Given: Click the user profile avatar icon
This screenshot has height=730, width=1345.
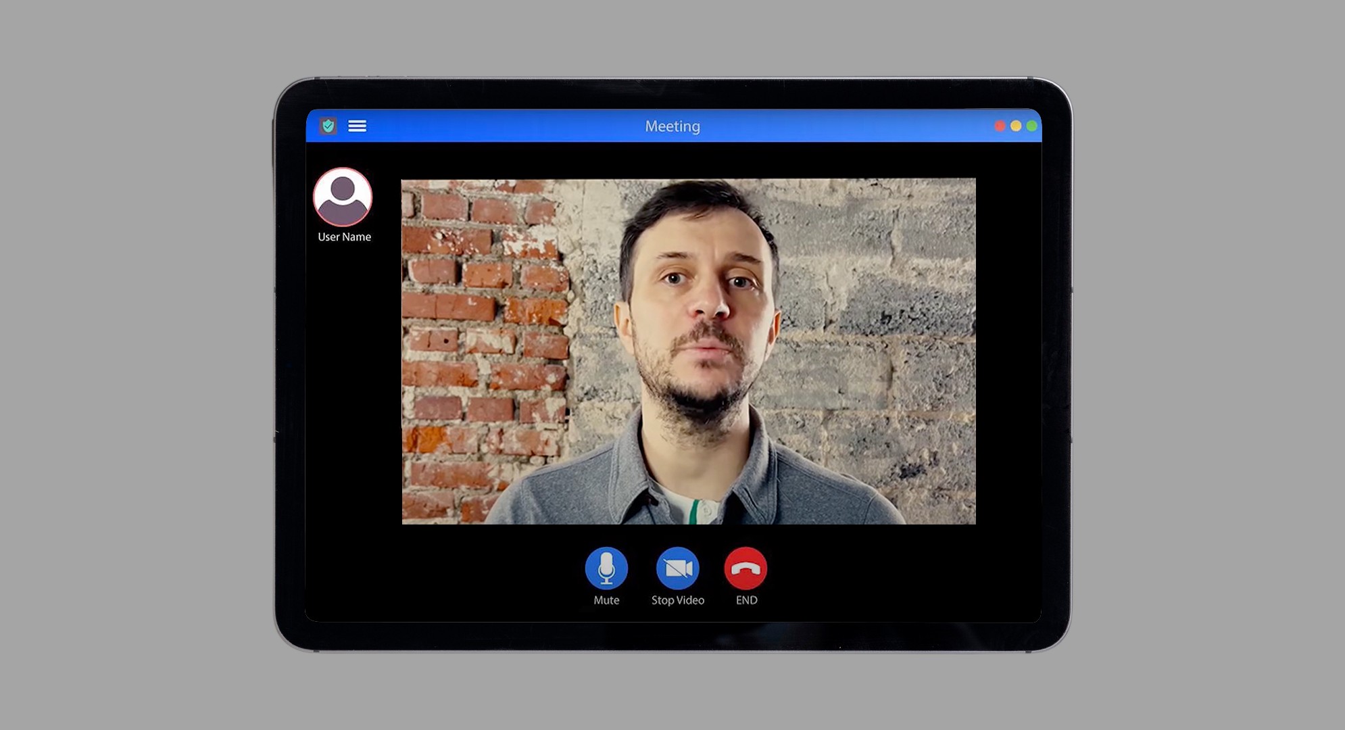Looking at the screenshot, I should 343,197.
